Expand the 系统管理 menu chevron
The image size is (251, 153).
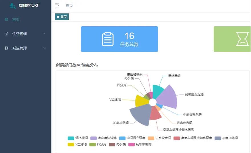44,48
